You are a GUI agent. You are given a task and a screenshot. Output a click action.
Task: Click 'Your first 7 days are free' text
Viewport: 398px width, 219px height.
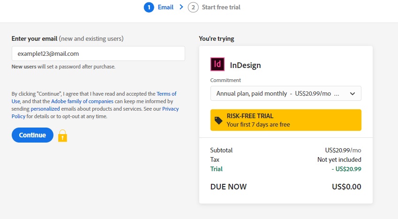click(x=258, y=124)
